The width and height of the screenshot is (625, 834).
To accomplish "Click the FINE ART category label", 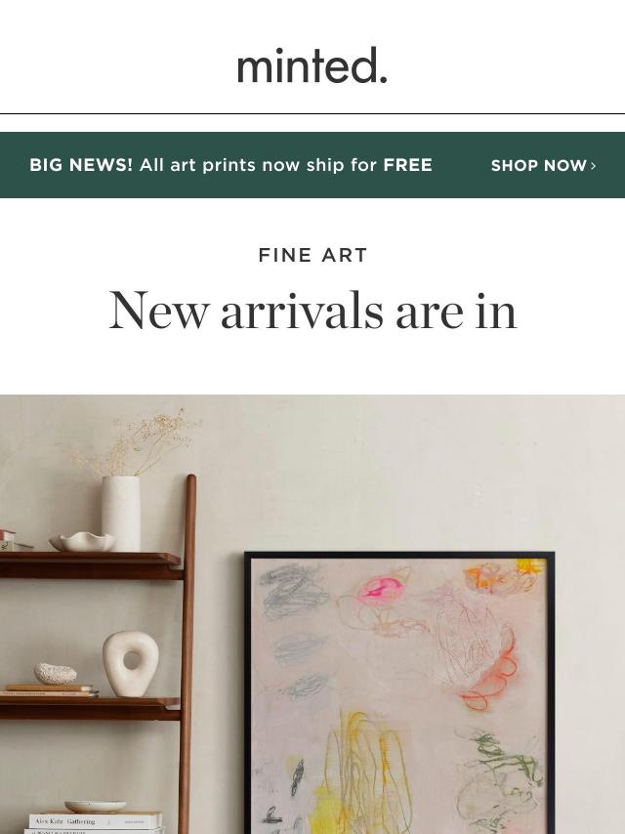I will click(312, 255).
